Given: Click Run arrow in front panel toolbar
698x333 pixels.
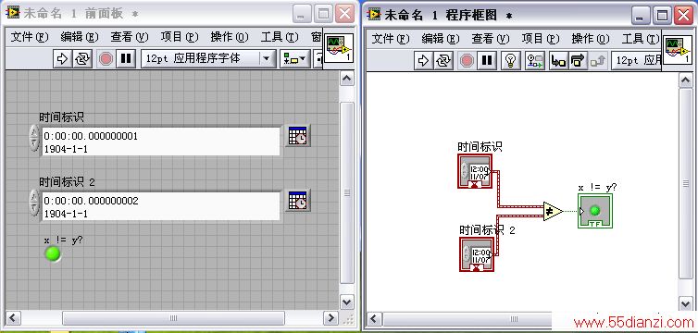Looking at the screenshot, I should [x=62, y=58].
